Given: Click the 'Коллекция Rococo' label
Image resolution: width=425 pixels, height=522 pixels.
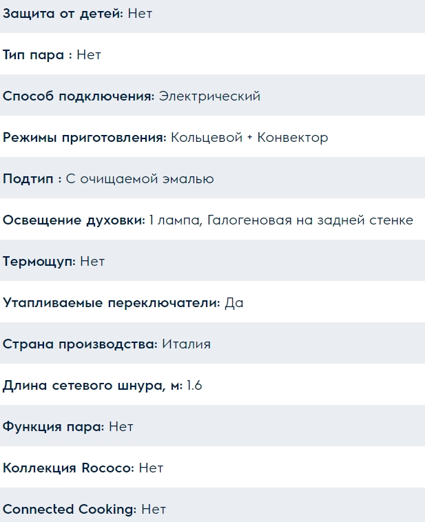Looking at the screenshot, I should (x=68, y=468).
